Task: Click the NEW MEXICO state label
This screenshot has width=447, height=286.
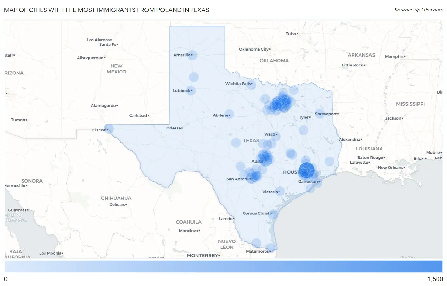Action: pyautogui.click(x=116, y=69)
